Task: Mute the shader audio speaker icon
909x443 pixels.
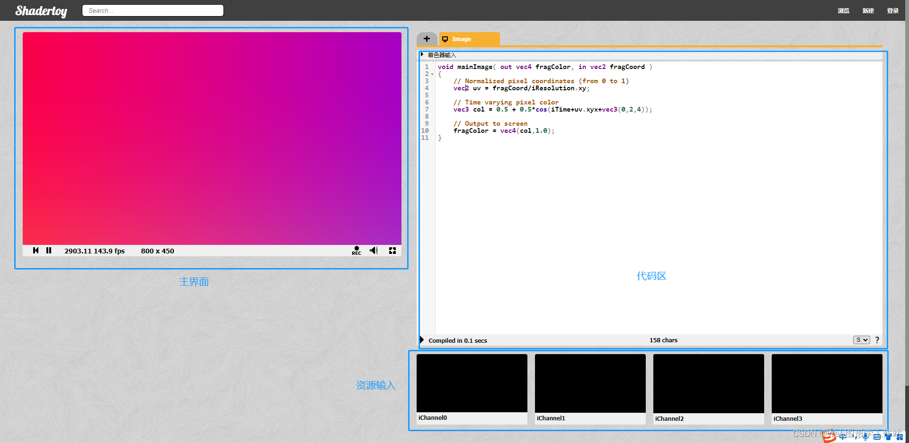Action: click(374, 251)
